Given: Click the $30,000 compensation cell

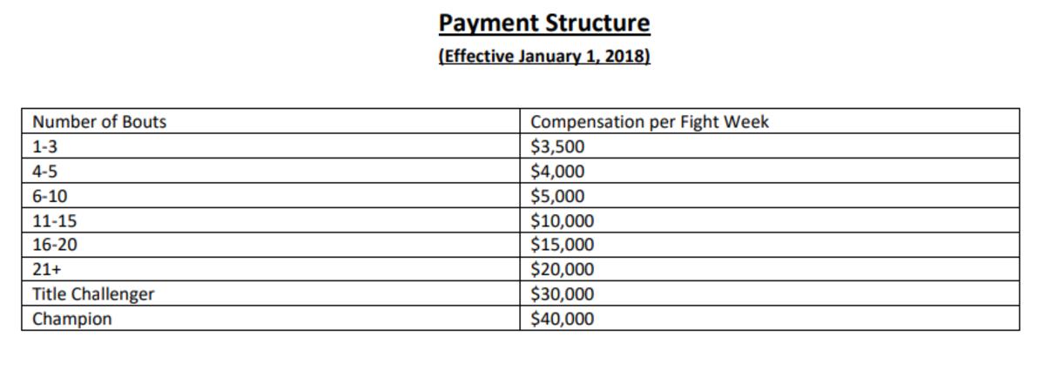Looking at the screenshot, I should point(562,294).
